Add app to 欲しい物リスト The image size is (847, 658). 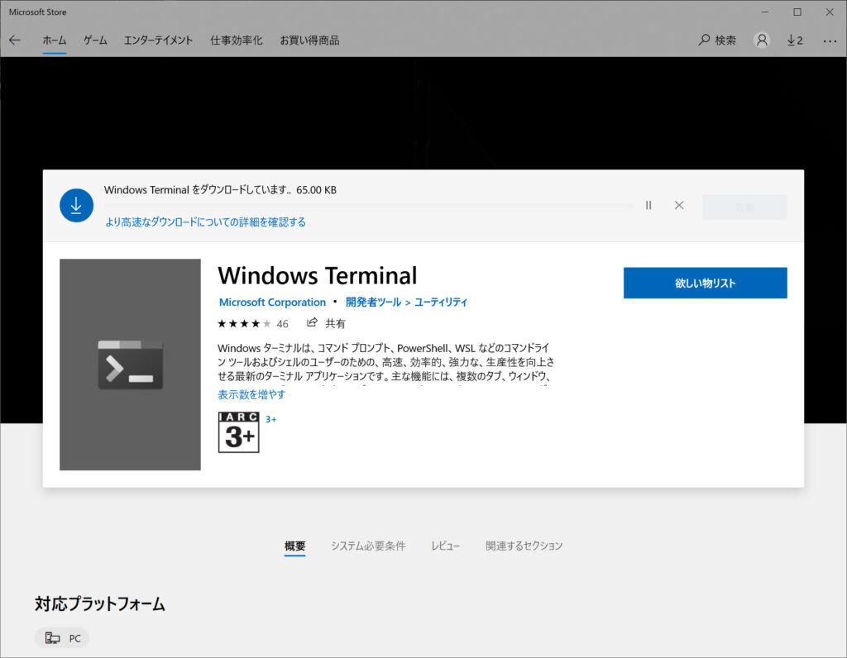pos(705,283)
